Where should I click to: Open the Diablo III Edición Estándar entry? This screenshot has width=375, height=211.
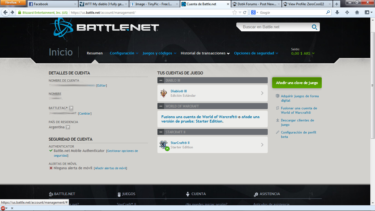(x=213, y=93)
